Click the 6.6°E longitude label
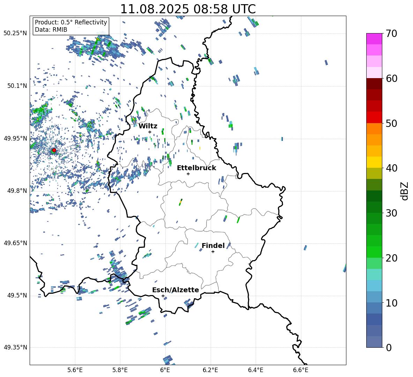The image size is (413, 377). (x=301, y=370)
